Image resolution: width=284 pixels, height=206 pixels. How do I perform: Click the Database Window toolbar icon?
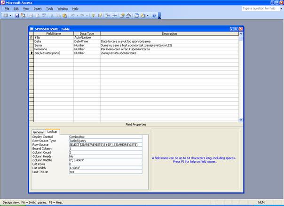pyautogui.click(x=137, y=16)
